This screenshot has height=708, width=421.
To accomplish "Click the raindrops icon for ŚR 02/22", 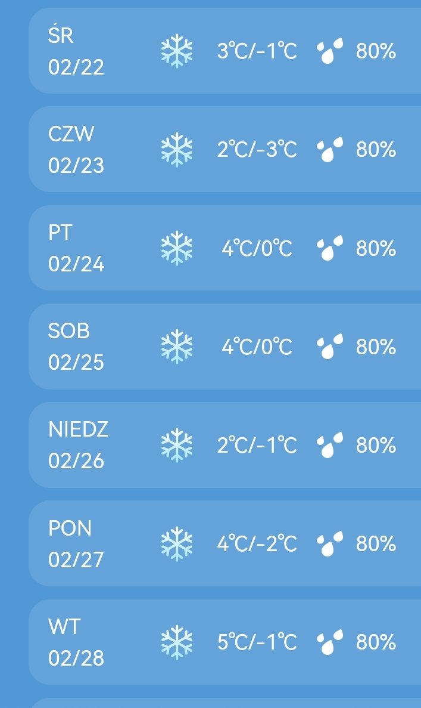I will pyautogui.click(x=330, y=51).
